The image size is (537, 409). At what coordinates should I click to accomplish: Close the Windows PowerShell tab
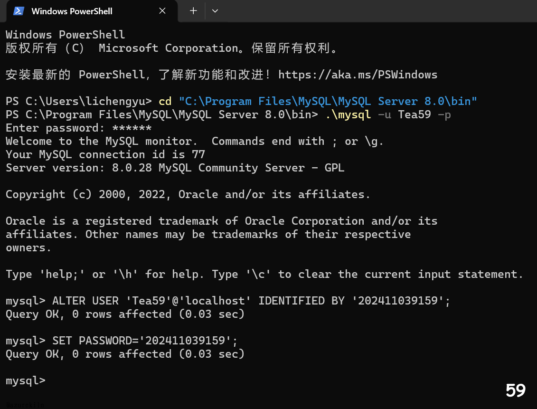click(x=162, y=11)
